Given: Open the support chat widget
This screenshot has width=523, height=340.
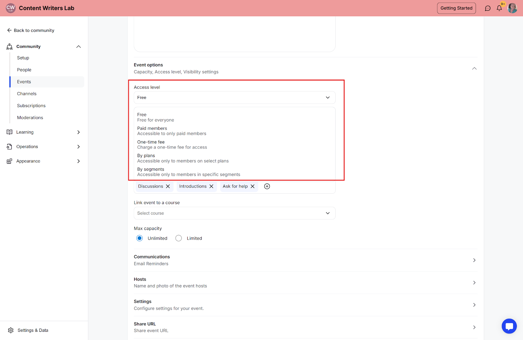Looking at the screenshot, I should (x=509, y=326).
